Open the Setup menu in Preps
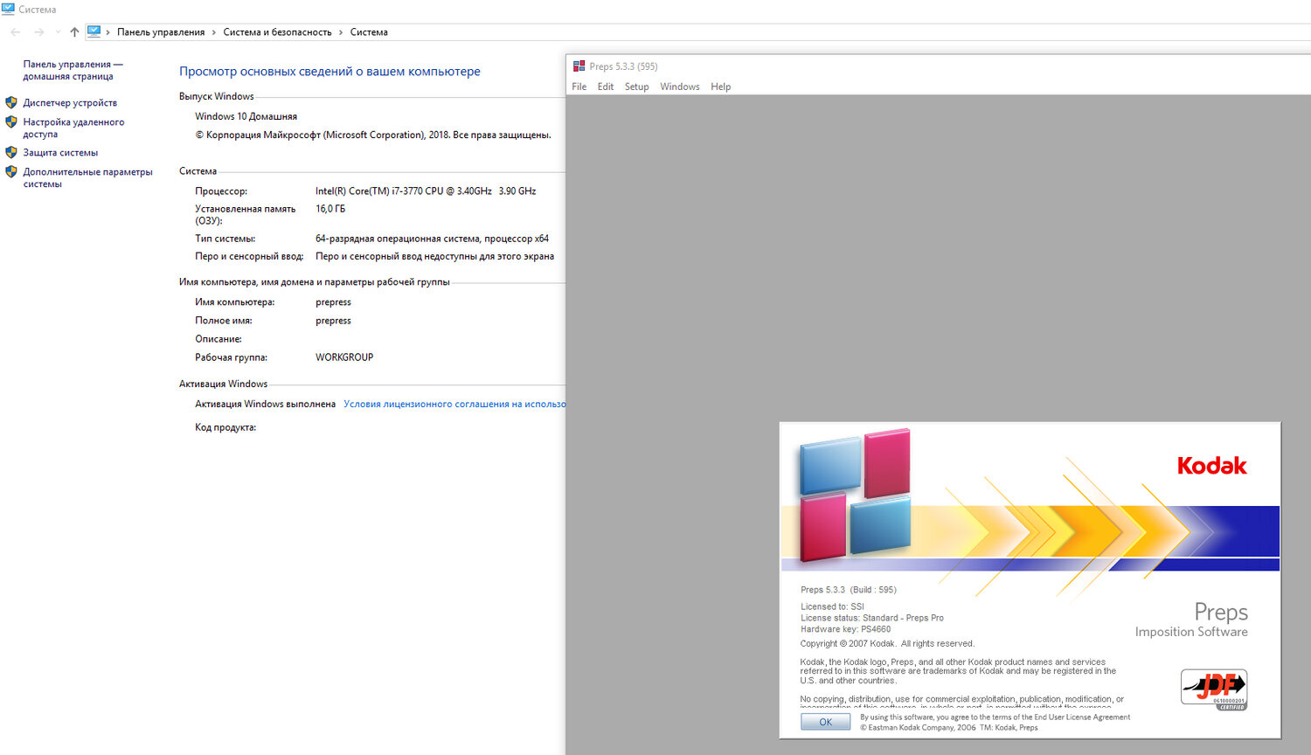Image resolution: width=1311 pixels, height=755 pixels. [x=636, y=87]
